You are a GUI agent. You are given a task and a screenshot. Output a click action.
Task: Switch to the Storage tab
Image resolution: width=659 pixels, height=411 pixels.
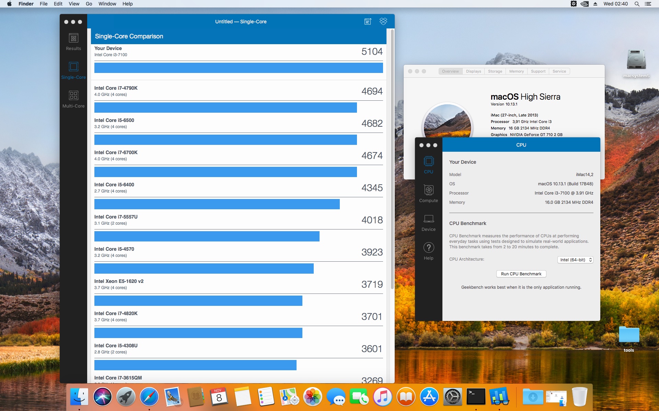495,71
